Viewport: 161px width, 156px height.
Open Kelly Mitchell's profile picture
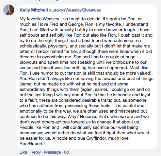9,10
